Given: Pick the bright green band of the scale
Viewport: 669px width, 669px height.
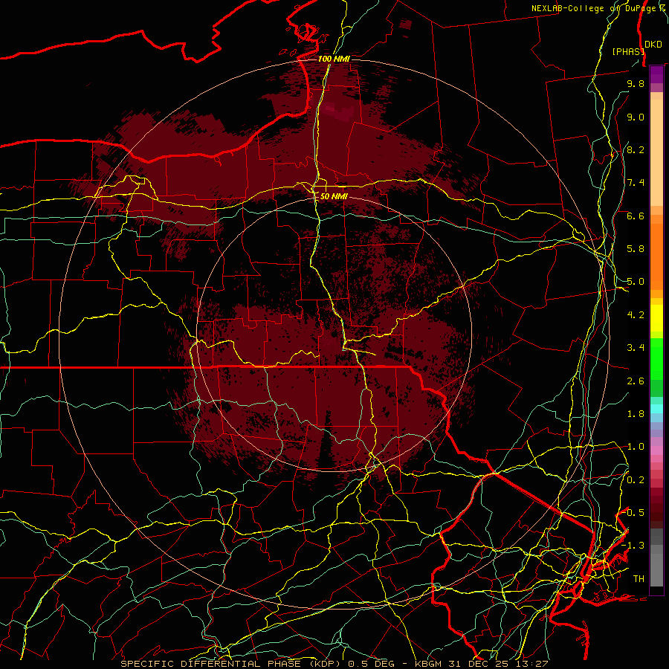Looking at the screenshot, I should coord(656,358).
